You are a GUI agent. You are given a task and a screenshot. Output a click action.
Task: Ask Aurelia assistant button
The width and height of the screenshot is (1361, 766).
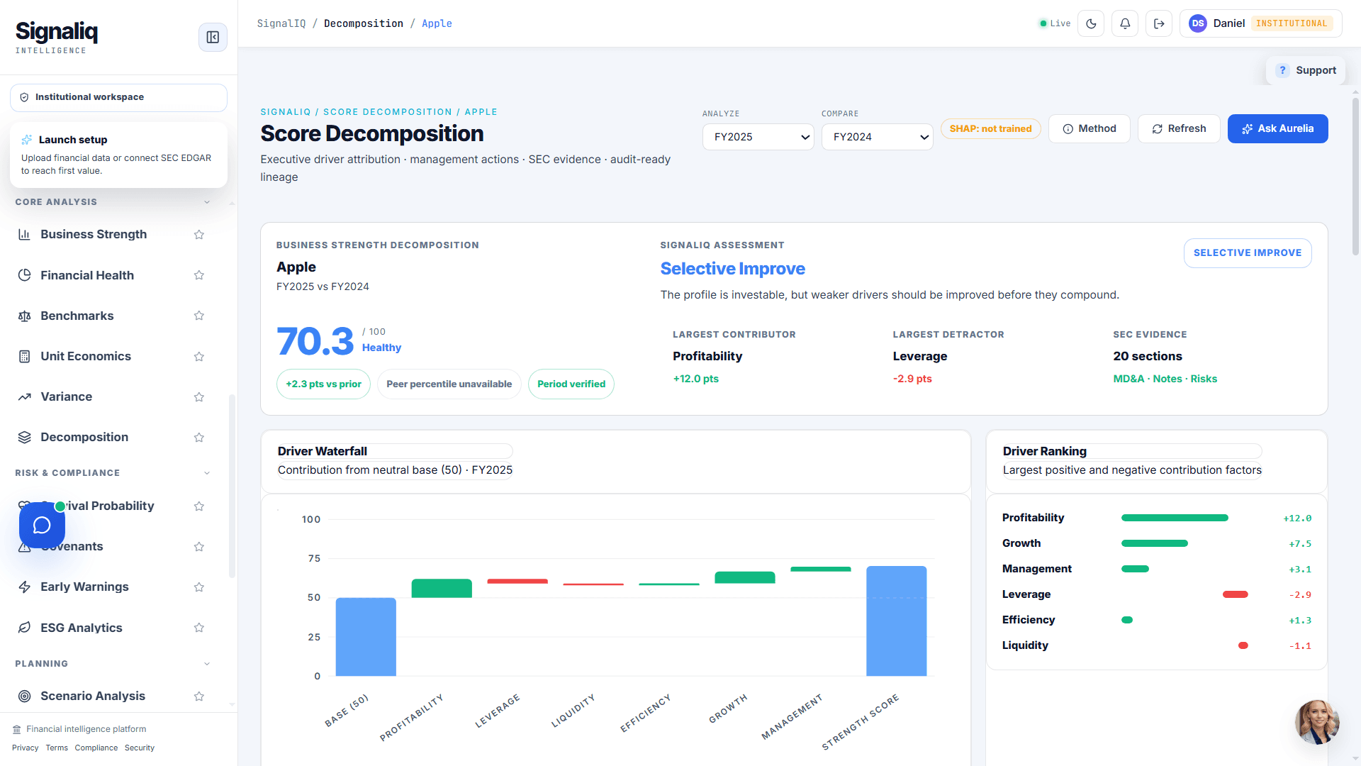click(x=1277, y=129)
